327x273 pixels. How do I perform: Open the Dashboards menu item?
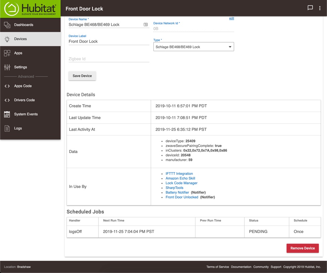pyautogui.click(x=30, y=25)
